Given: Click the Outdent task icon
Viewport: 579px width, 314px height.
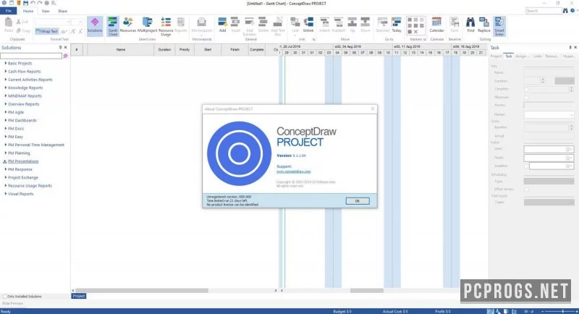Looking at the screenshot, I should 338,25.
